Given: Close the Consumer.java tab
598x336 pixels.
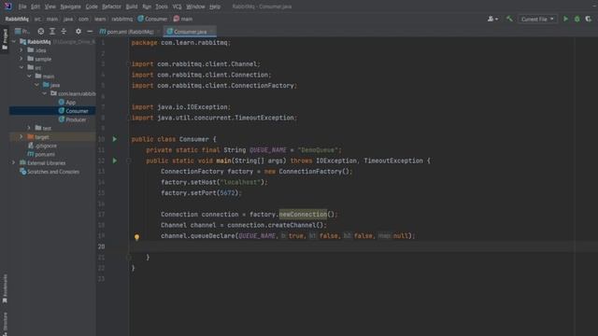Looking at the screenshot, I should click(x=212, y=32).
